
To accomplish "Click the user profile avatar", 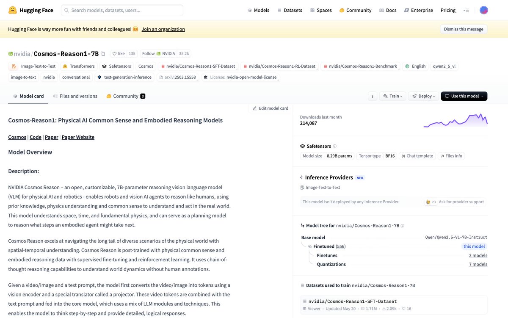I will click(483, 10).
